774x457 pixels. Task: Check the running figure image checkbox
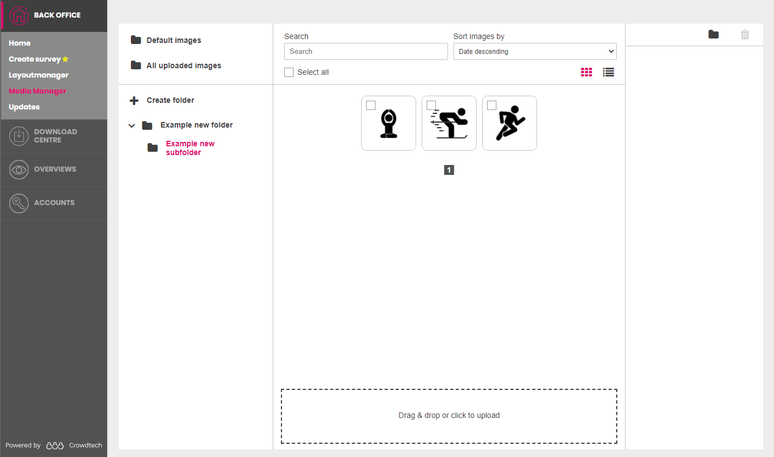pos(492,105)
